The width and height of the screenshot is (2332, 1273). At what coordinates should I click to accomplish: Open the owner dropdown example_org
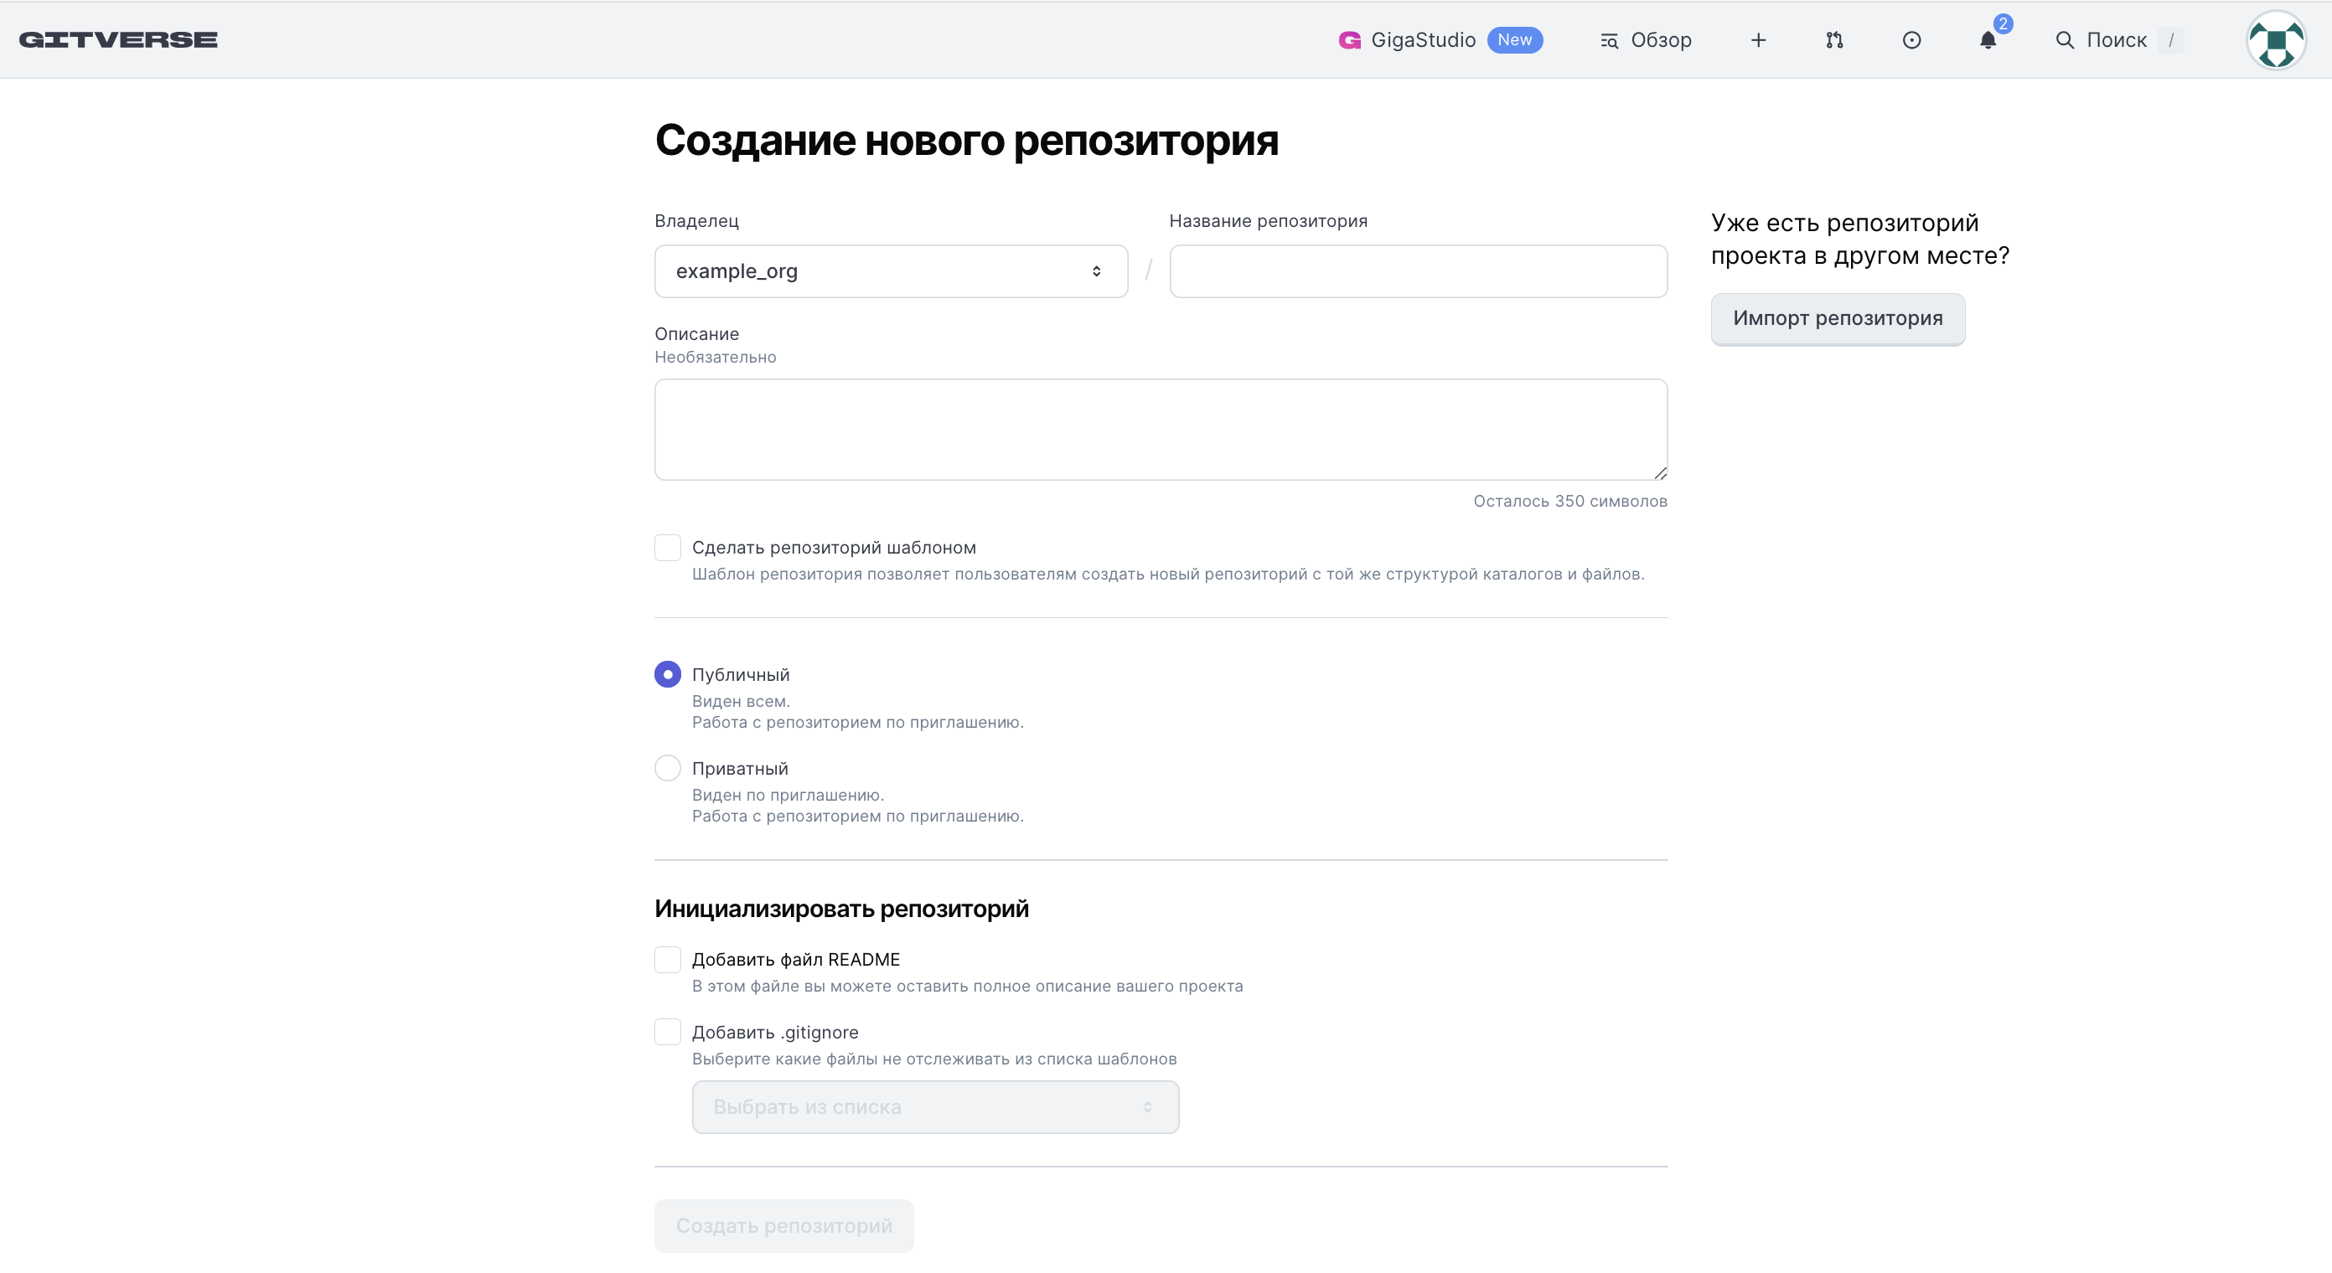tap(891, 271)
